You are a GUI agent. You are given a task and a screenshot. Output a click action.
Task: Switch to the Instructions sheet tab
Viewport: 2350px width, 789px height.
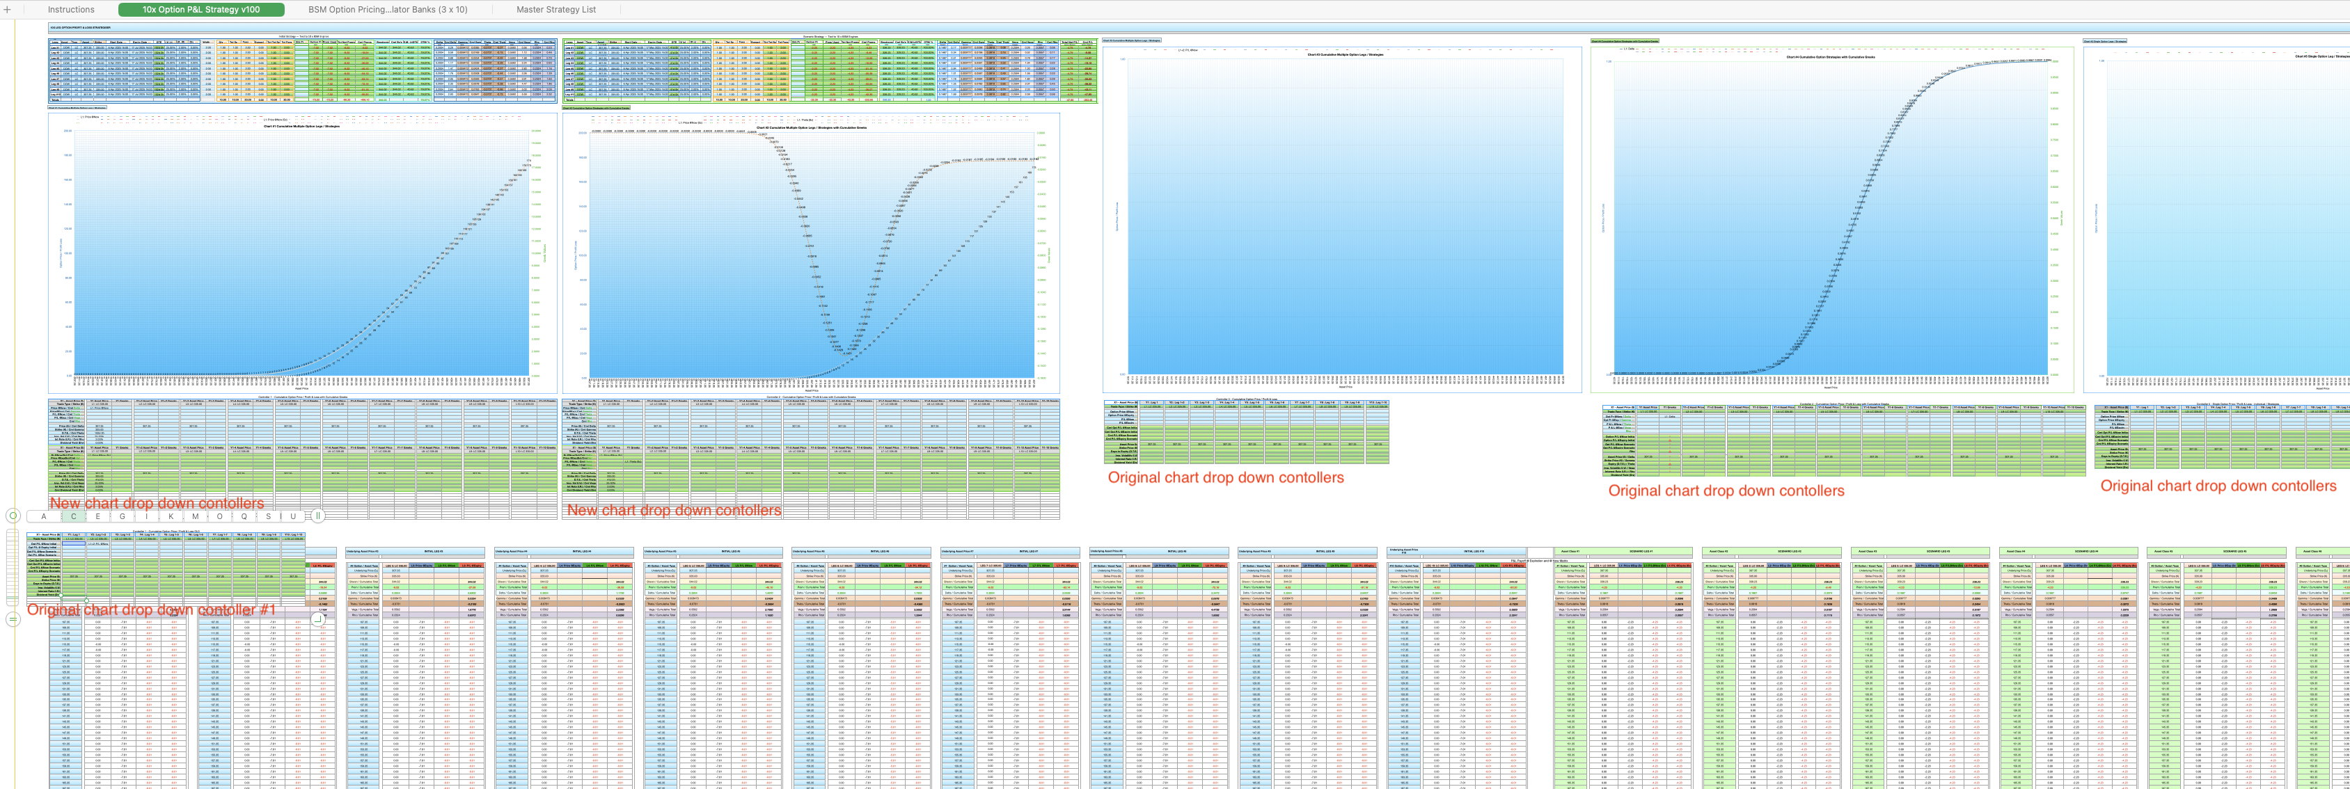[70, 9]
